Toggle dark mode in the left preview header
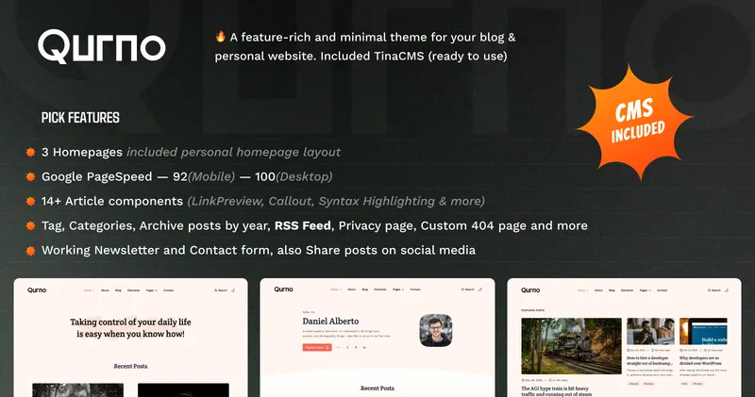 tap(234, 290)
